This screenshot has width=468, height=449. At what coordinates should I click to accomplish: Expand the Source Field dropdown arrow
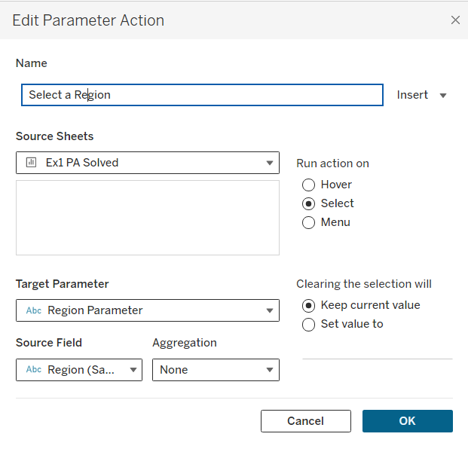point(133,370)
